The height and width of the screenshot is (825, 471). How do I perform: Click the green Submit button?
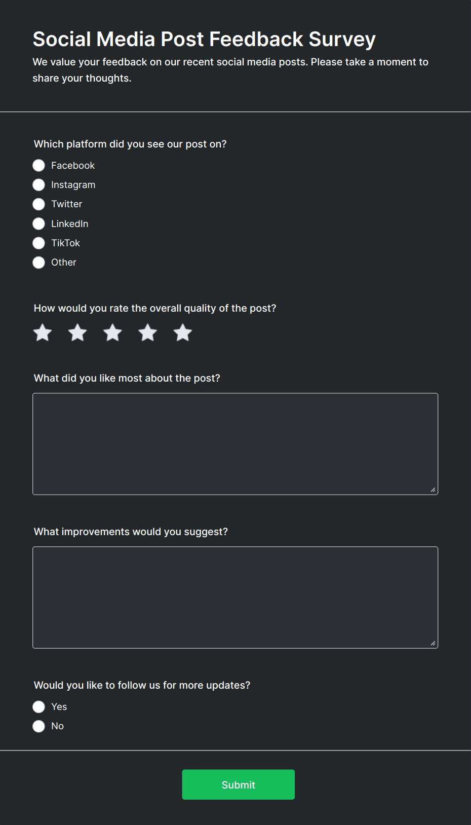tap(238, 784)
